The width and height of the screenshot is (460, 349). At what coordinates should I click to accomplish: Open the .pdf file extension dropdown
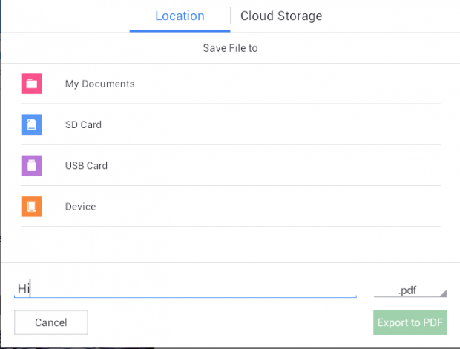(410, 290)
